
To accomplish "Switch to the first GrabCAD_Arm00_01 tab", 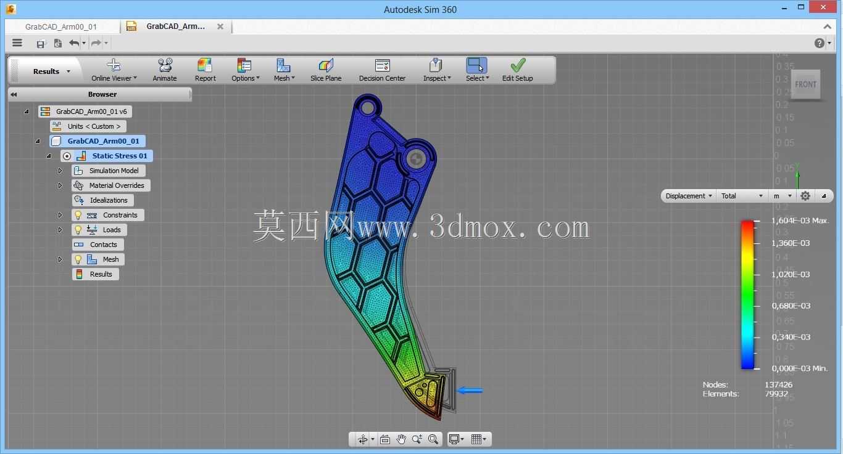I will point(61,26).
